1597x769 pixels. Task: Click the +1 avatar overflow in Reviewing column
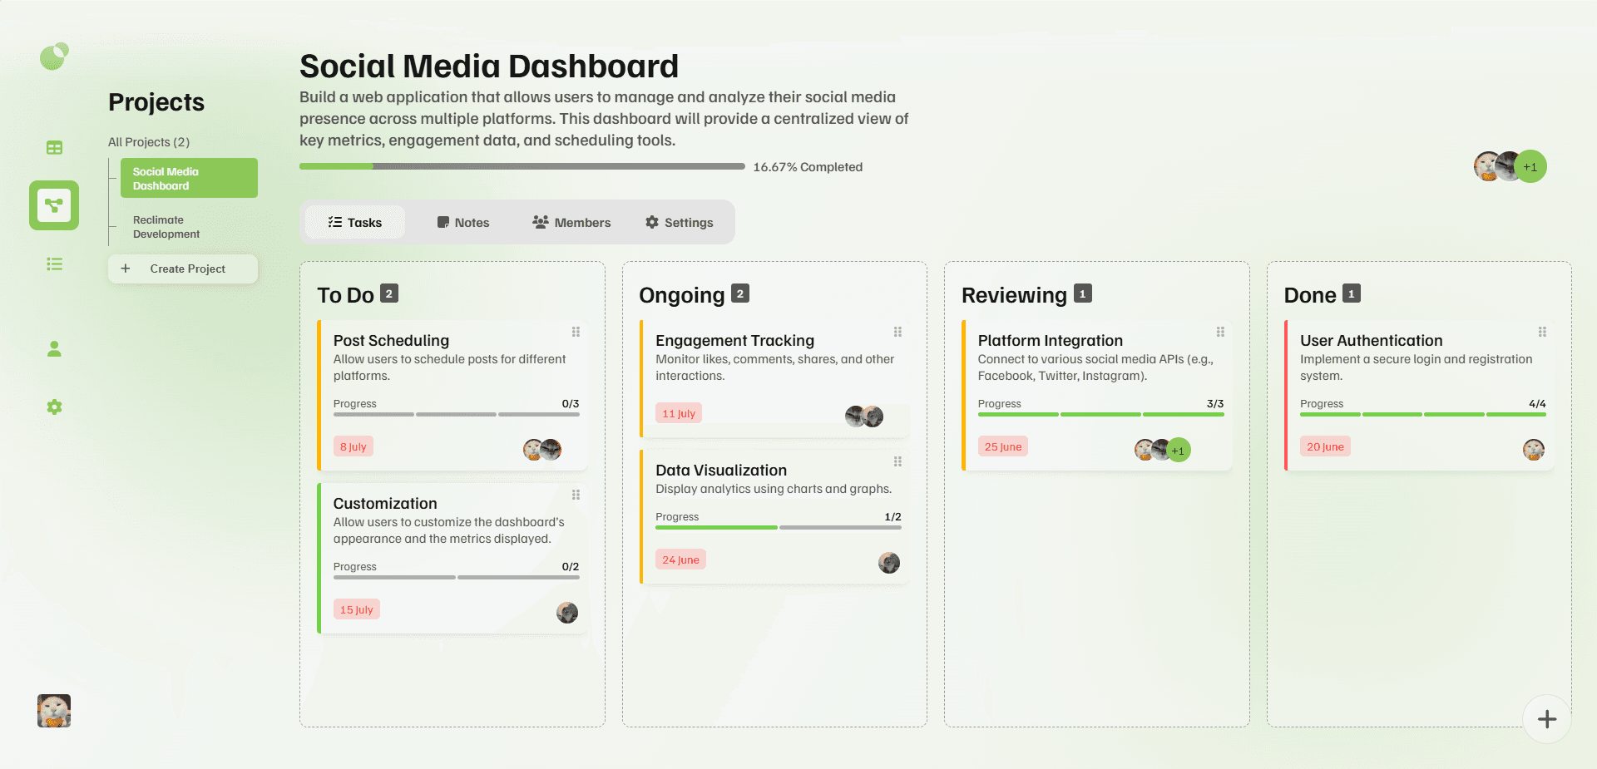pos(1179,450)
